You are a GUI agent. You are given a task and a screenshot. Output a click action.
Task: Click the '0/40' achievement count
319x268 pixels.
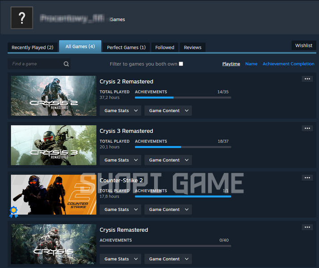coord(224,240)
